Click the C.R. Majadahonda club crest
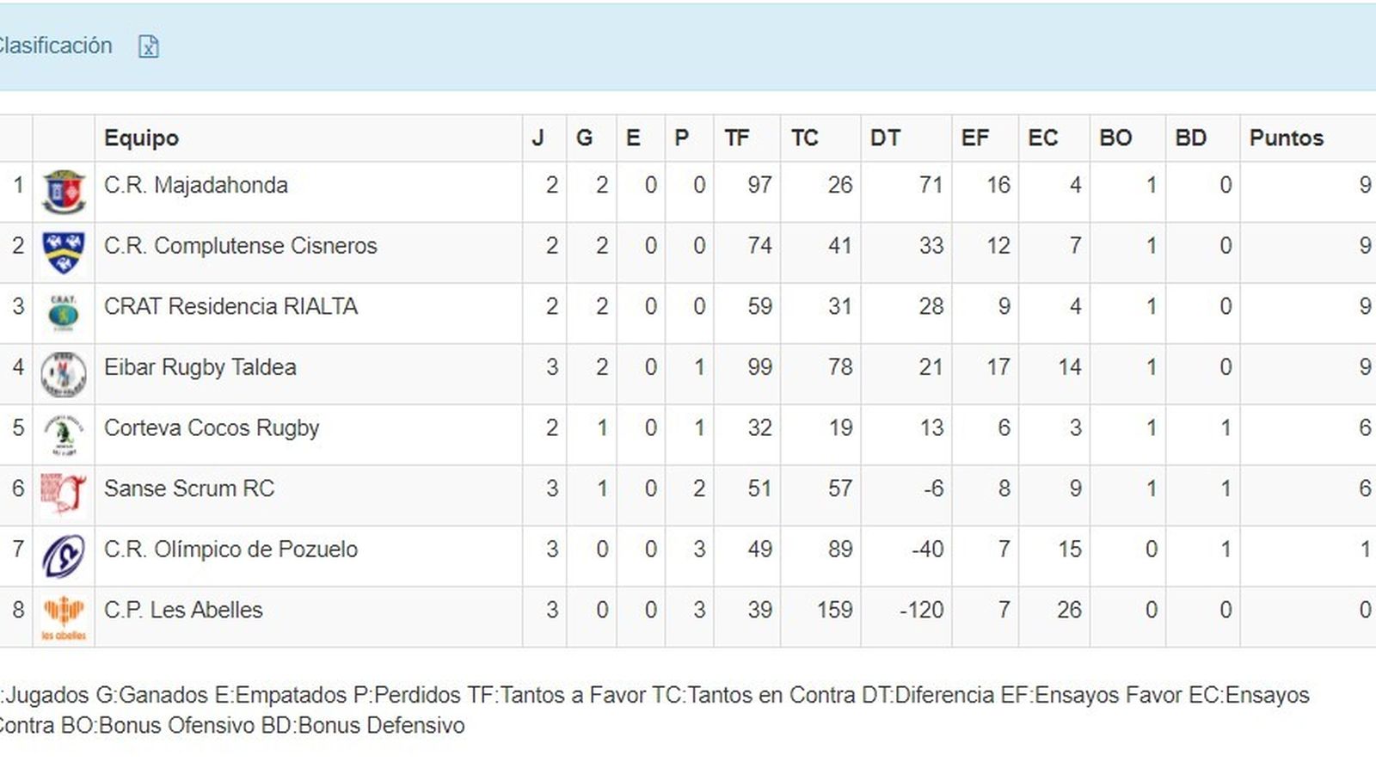 [64, 185]
